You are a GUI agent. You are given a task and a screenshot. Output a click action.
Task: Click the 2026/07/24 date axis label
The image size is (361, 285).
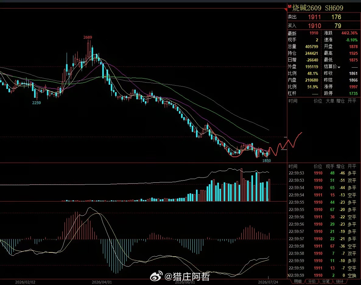click(x=268, y=282)
